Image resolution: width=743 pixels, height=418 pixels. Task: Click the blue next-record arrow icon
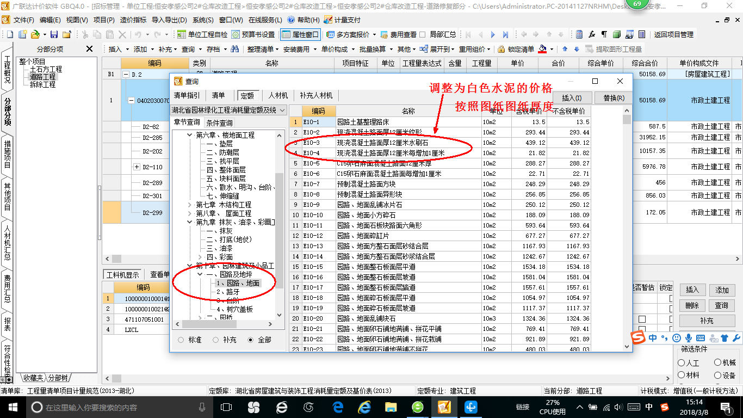click(x=493, y=34)
